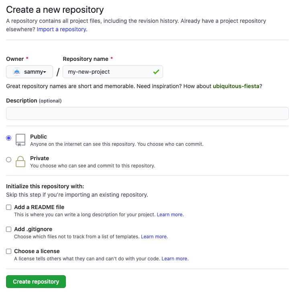Screen dimensions: 294x296
Task: Click the Description (optional) label
Action: click(x=34, y=101)
